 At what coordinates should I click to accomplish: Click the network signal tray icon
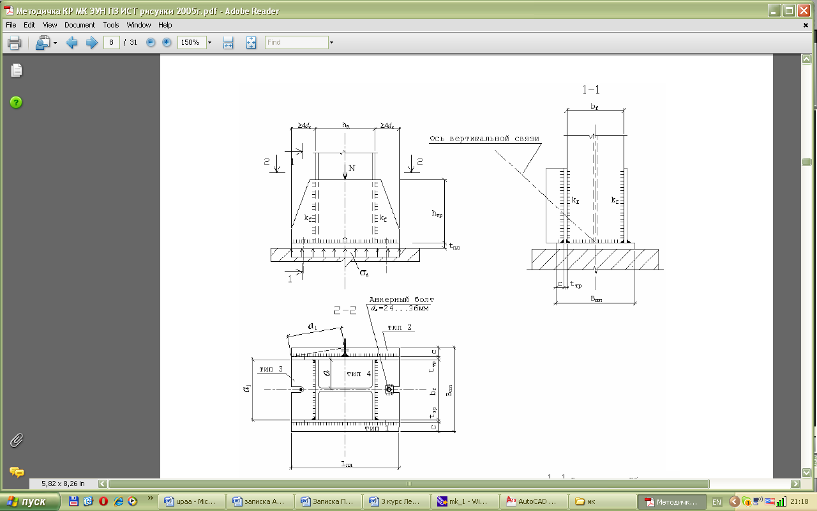[781, 502]
